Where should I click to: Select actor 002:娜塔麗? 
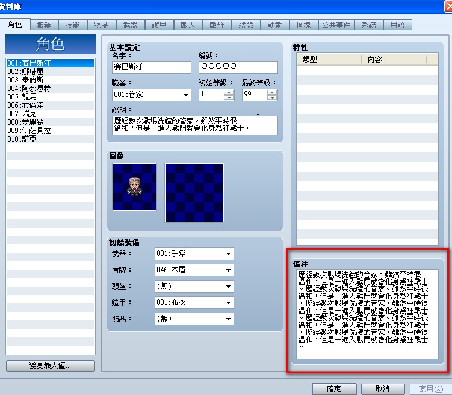coord(51,72)
